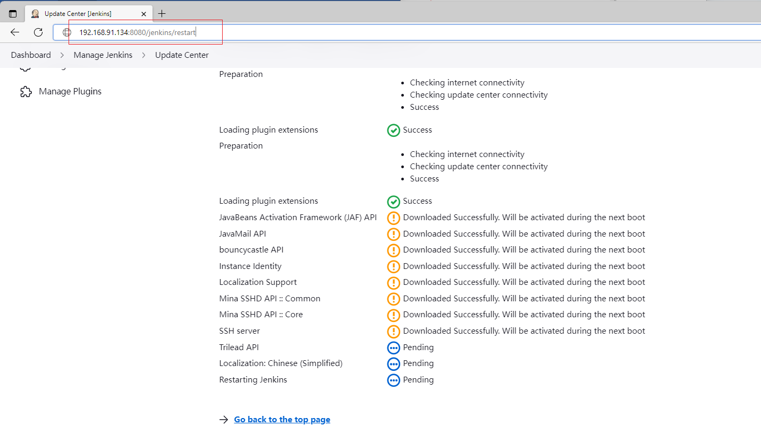Image resolution: width=761 pixels, height=426 pixels.
Task: Click the warning icon beside JavaMail API
Action: (393, 234)
